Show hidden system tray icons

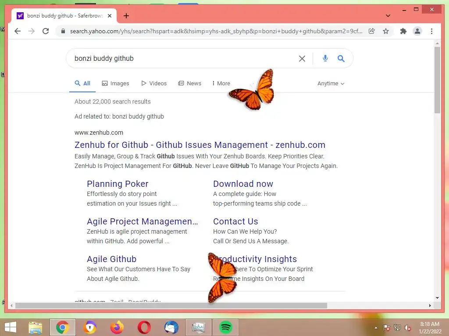pos(376,328)
